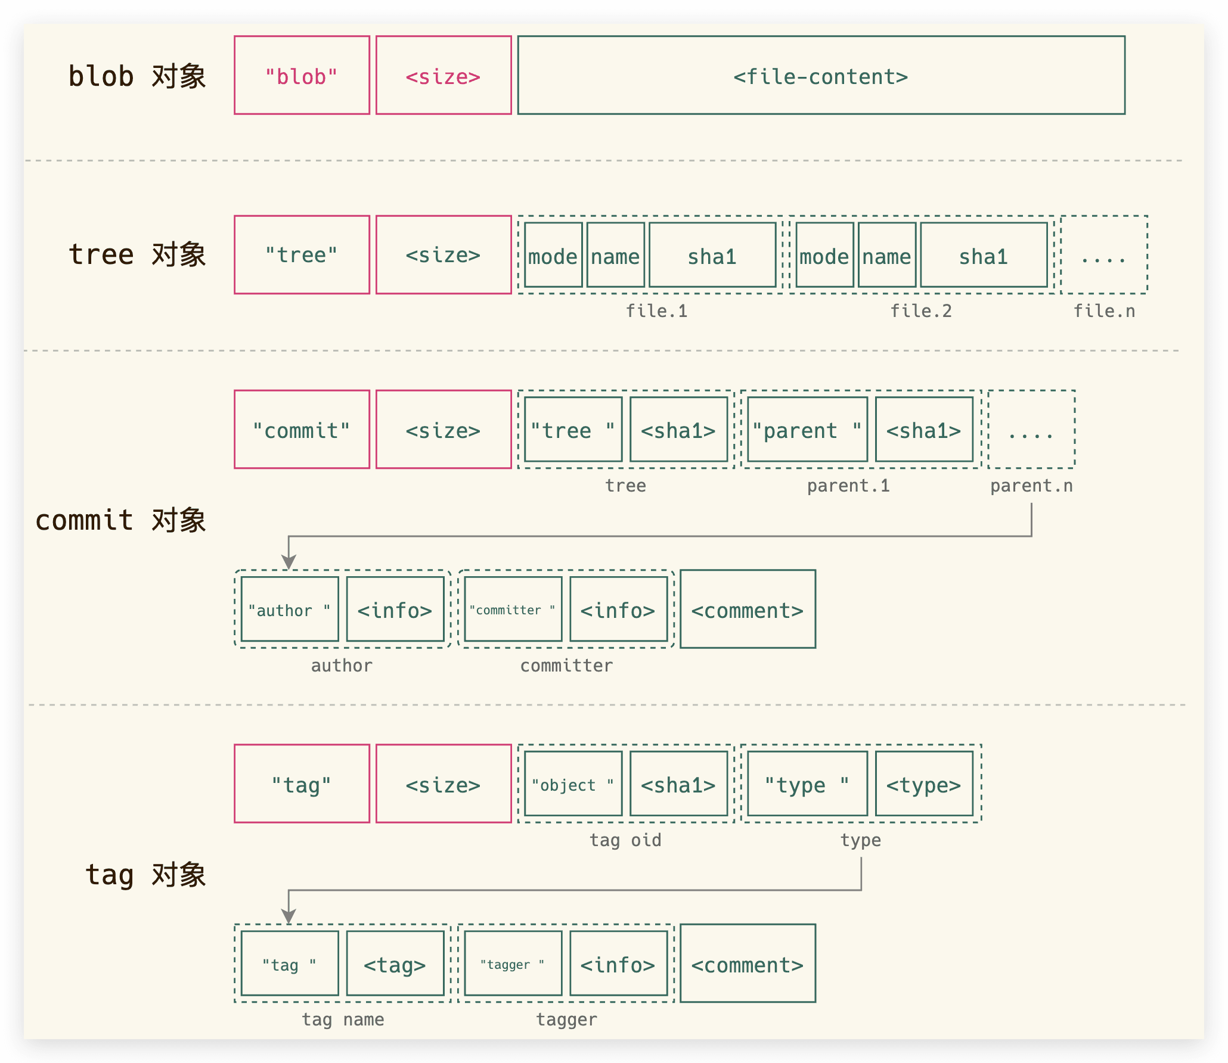Select the file.1 sha1 box

pos(712,256)
